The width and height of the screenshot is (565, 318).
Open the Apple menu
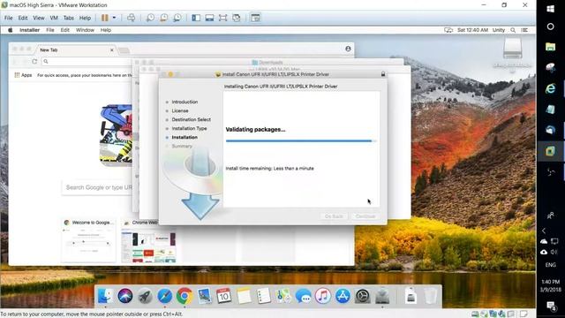click(10, 30)
